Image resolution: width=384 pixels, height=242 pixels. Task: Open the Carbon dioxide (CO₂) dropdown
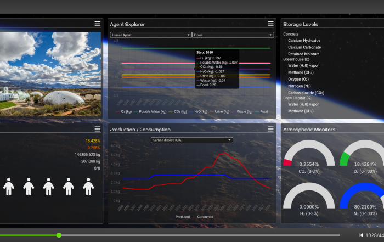(191, 140)
